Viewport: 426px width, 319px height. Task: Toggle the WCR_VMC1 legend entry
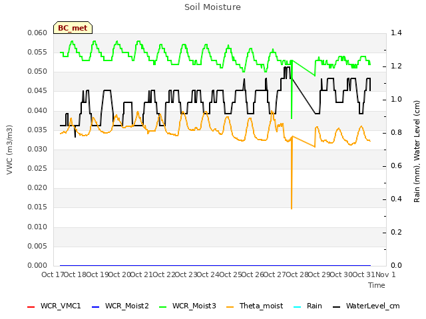(x=54, y=306)
